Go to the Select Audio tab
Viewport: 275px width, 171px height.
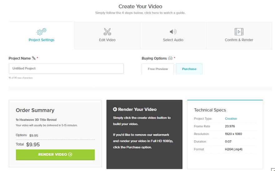pos(173,35)
